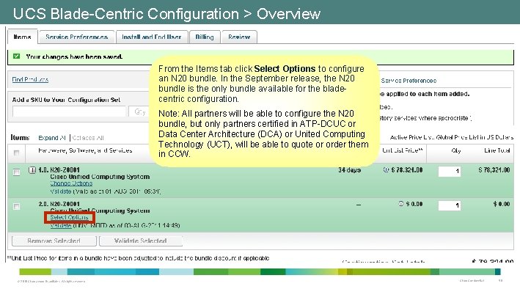
Task: Switch to Service Preferences tab
Action: 76,37
